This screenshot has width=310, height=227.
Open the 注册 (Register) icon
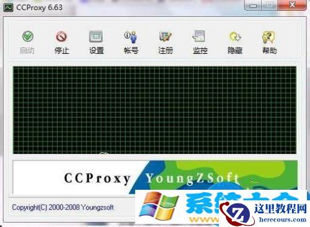coord(166,37)
